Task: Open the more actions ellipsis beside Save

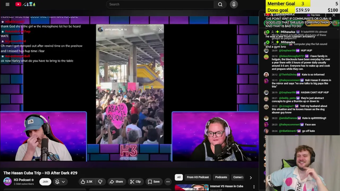Action: [168, 182]
